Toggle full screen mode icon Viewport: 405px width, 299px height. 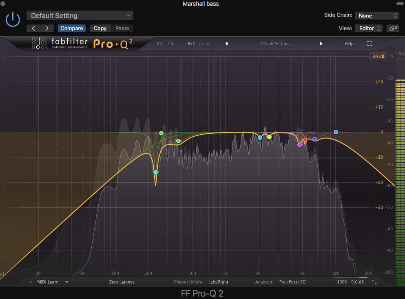[x=370, y=44]
